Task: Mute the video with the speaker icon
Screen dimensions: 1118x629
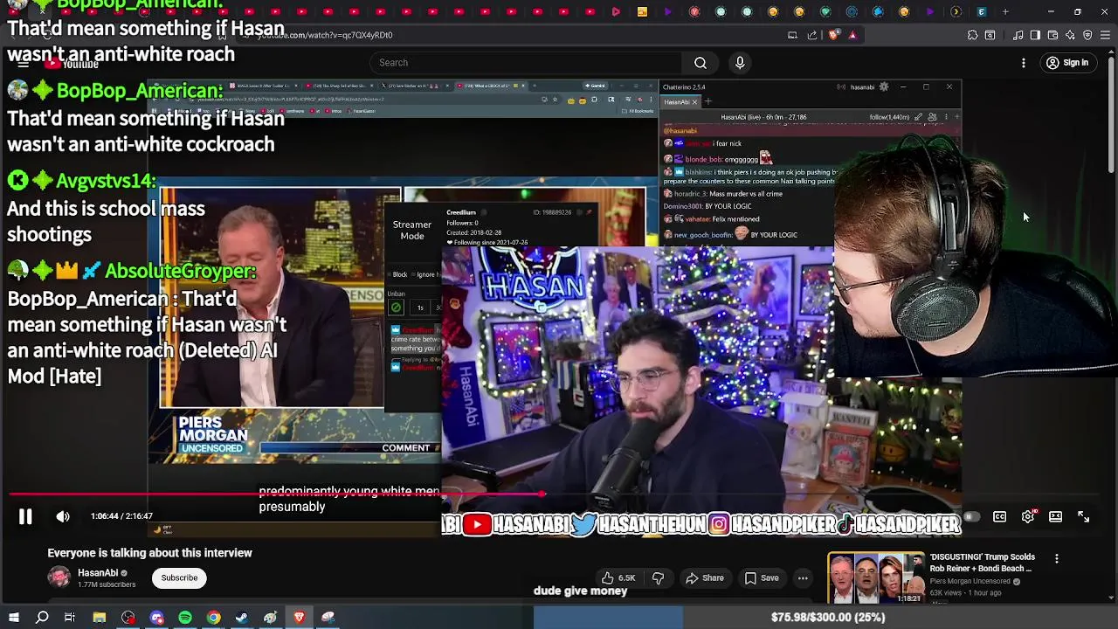Action: (63, 516)
